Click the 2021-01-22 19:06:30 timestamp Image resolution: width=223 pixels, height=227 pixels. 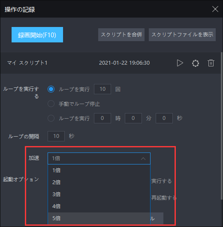point(124,63)
